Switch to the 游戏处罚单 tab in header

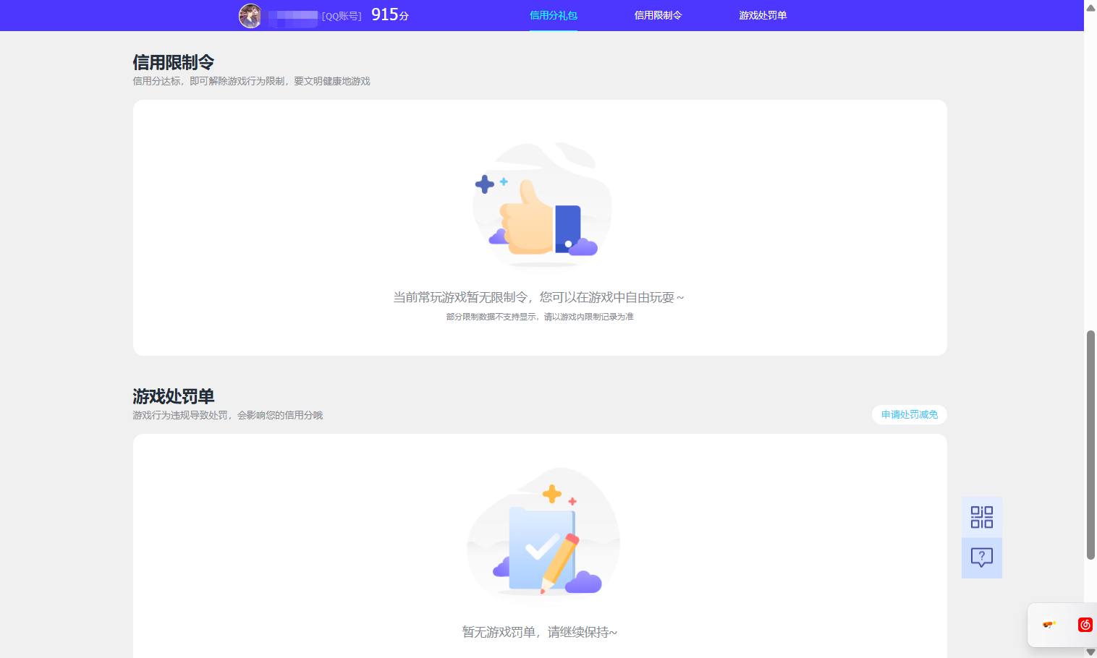point(763,15)
